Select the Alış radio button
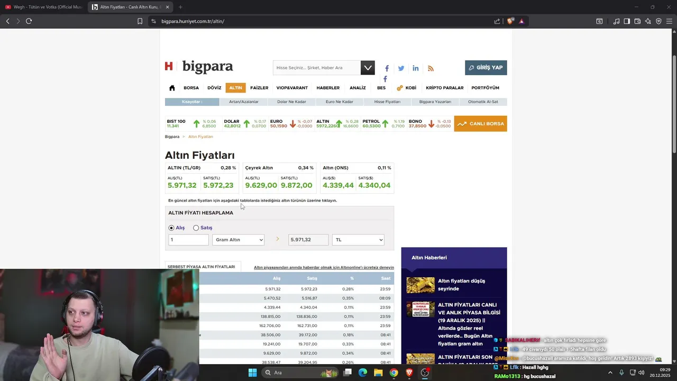The width and height of the screenshot is (677, 381). pyautogui.click(x=171, y=228)
